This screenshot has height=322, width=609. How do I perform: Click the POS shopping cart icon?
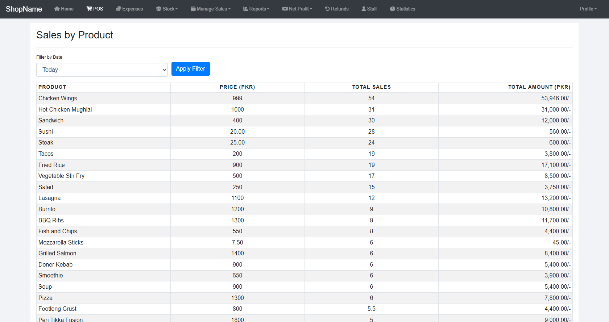click(x=89, y=9)
